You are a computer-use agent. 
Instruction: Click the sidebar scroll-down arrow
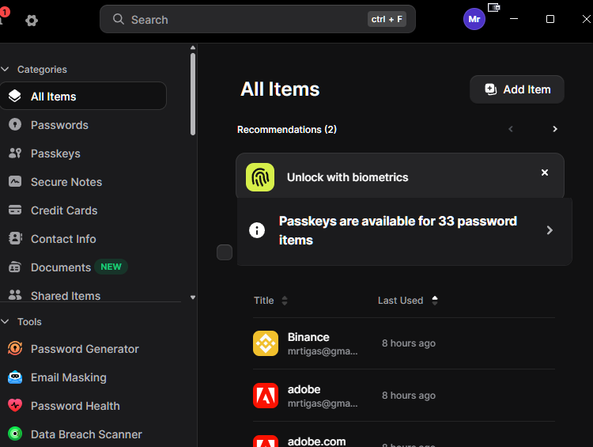[x=193, y=297]
